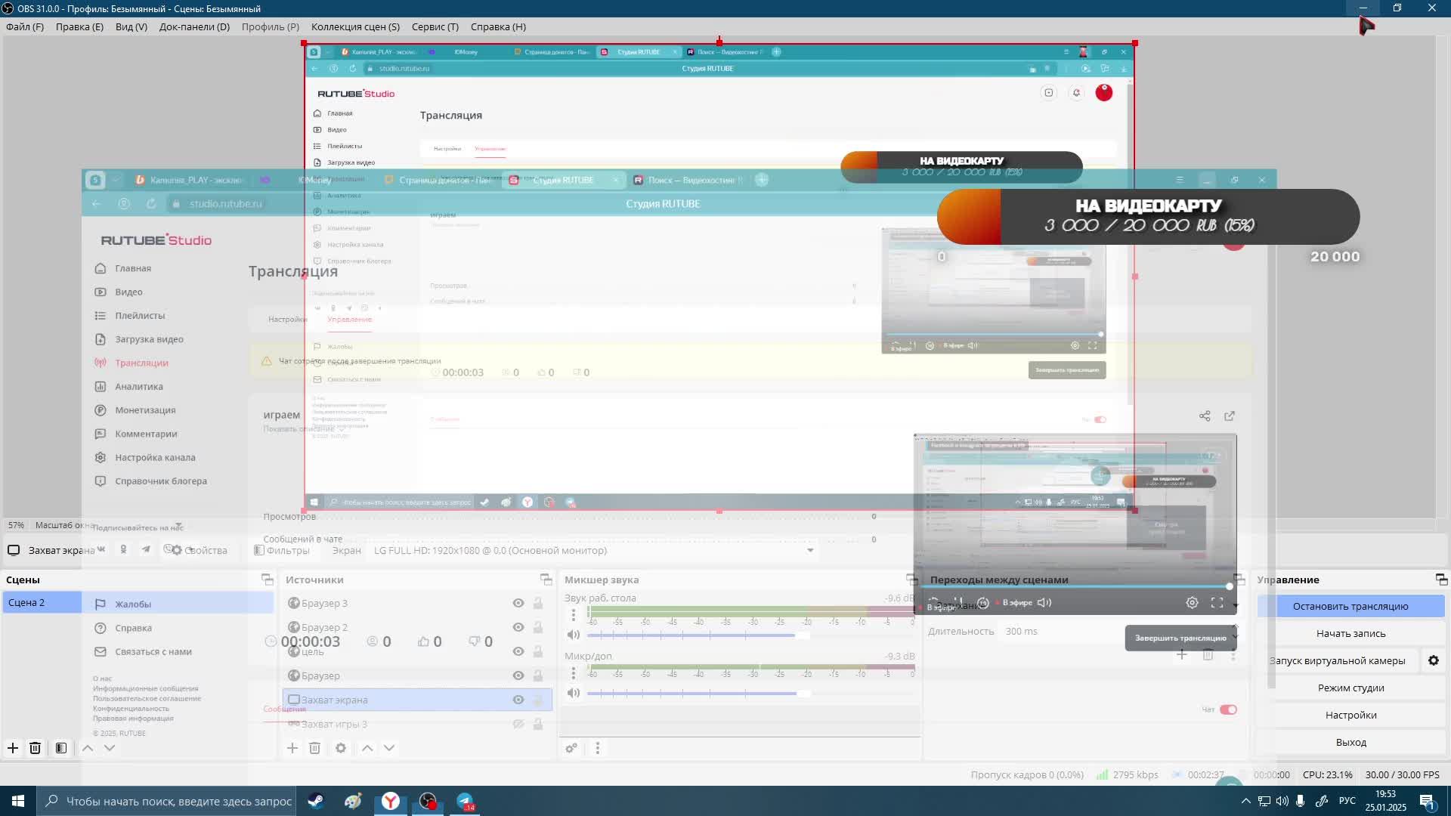Open the Вид (V) menu
Screen dimensions: 1451x816
[x=131, y=26]
